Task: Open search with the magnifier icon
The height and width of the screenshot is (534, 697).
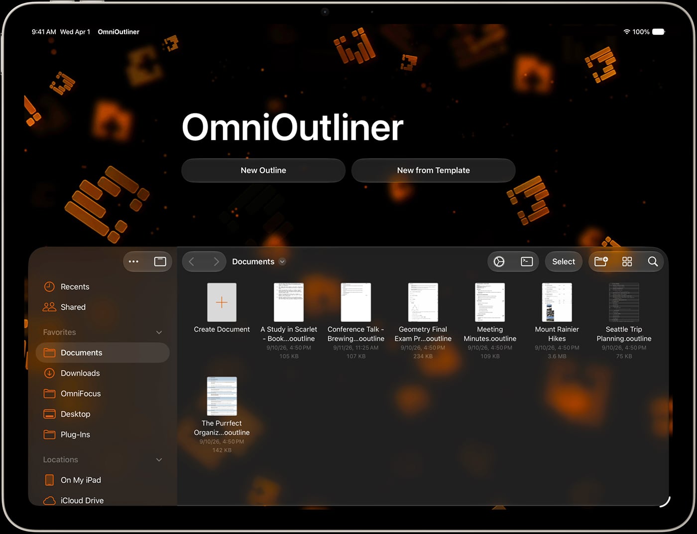Action: pos(653,262)
